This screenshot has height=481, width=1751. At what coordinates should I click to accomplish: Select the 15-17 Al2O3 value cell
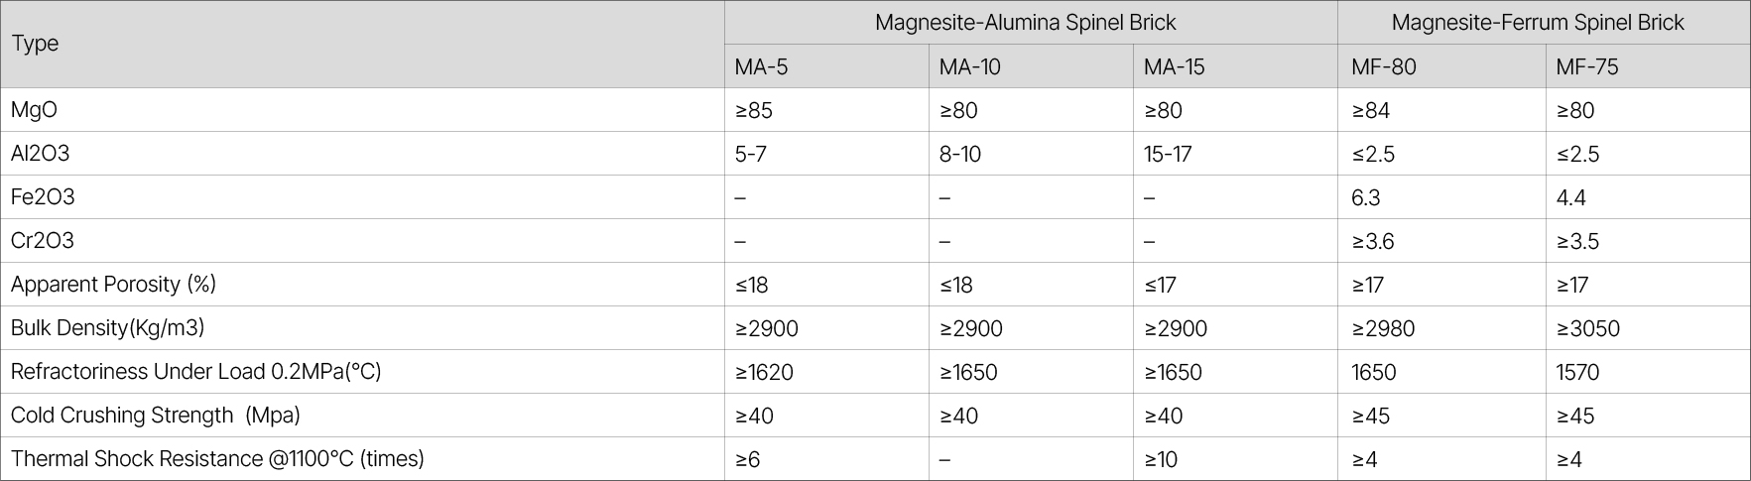click(1168, 154)
